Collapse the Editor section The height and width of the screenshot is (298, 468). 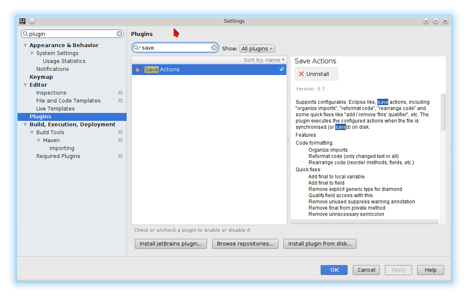click(x=25, y=85)
